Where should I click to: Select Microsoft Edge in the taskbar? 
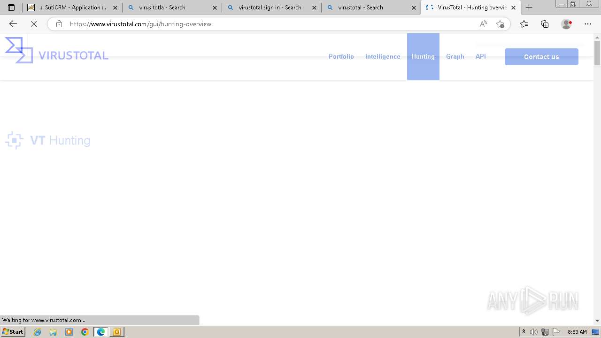pyautogui.click(x=101, y=332)
